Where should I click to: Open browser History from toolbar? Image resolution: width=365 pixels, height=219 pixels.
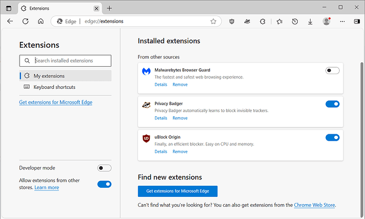(295, 21)
